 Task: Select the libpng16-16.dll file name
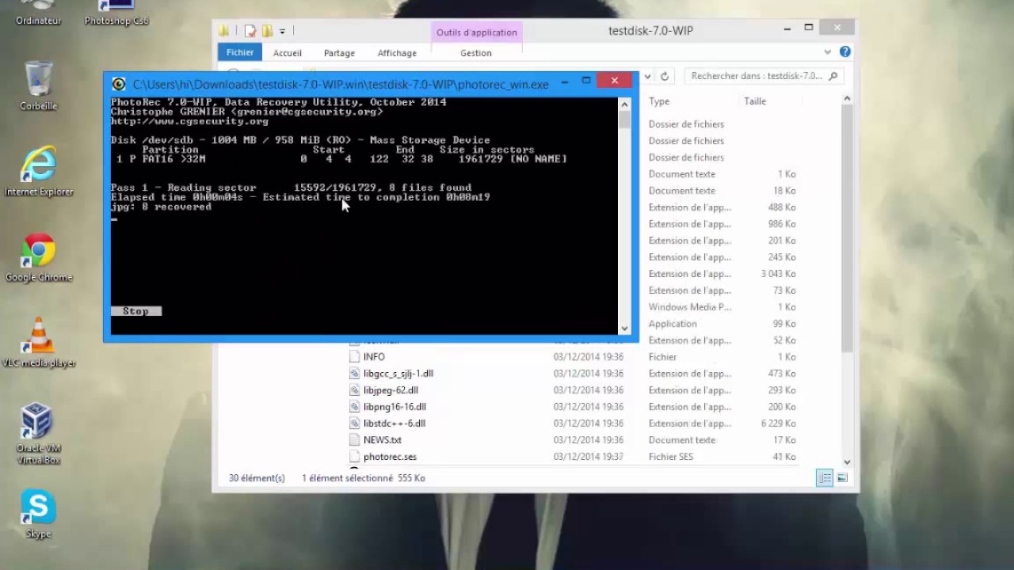(395, 407)
